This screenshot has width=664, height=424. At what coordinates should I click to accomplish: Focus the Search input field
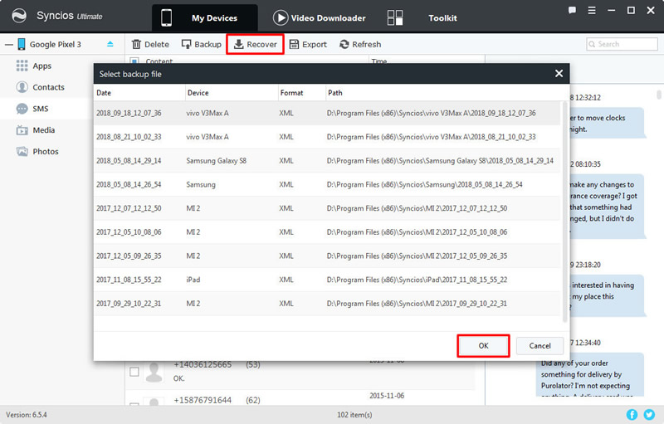tap(622, 44)
